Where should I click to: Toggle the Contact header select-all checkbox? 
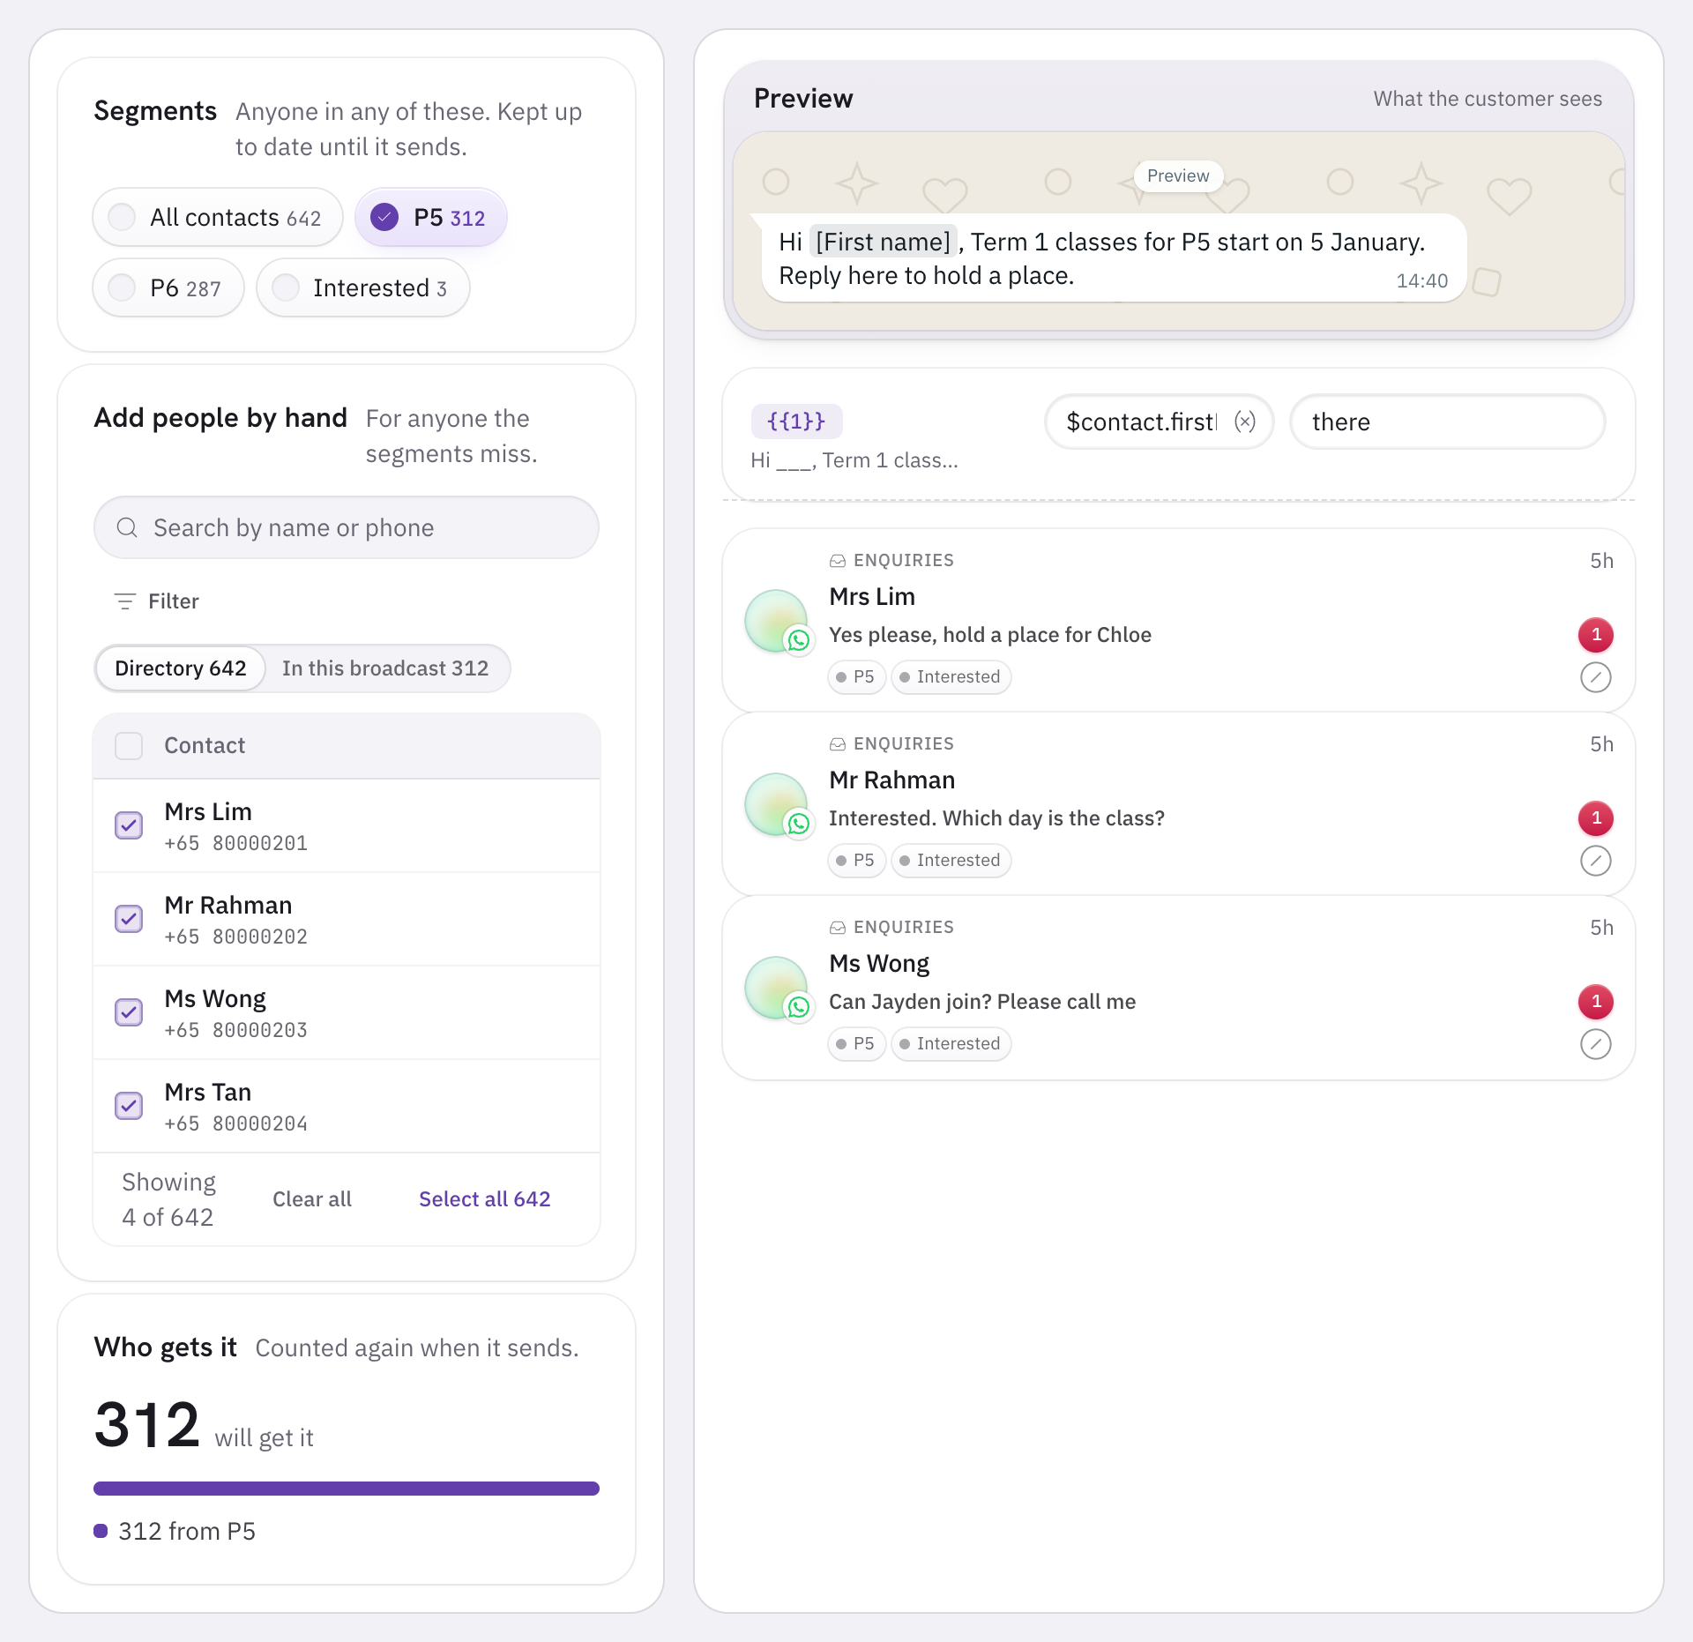[x=129, y=746]
